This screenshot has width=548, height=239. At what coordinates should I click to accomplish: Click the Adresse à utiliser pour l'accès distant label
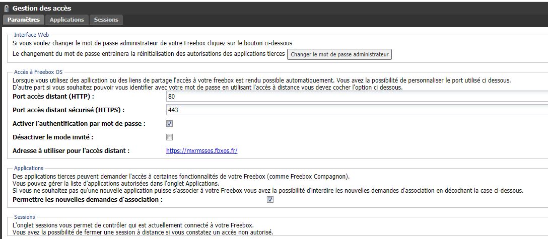click(71, 150)
